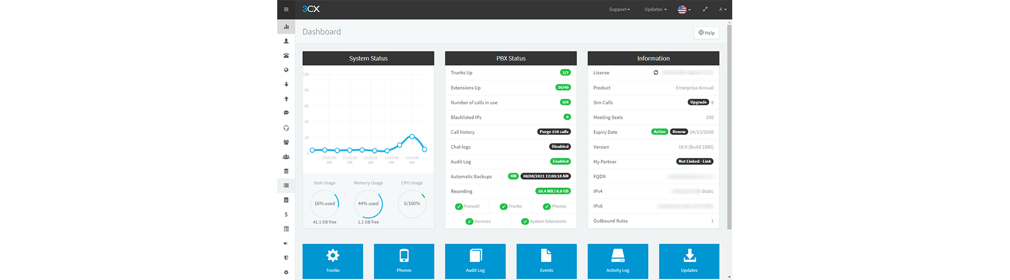Select the dashboard chart sidebar item
This screenshot has height=280, width=1010.
pyautogui.click(x=286, y=26)
